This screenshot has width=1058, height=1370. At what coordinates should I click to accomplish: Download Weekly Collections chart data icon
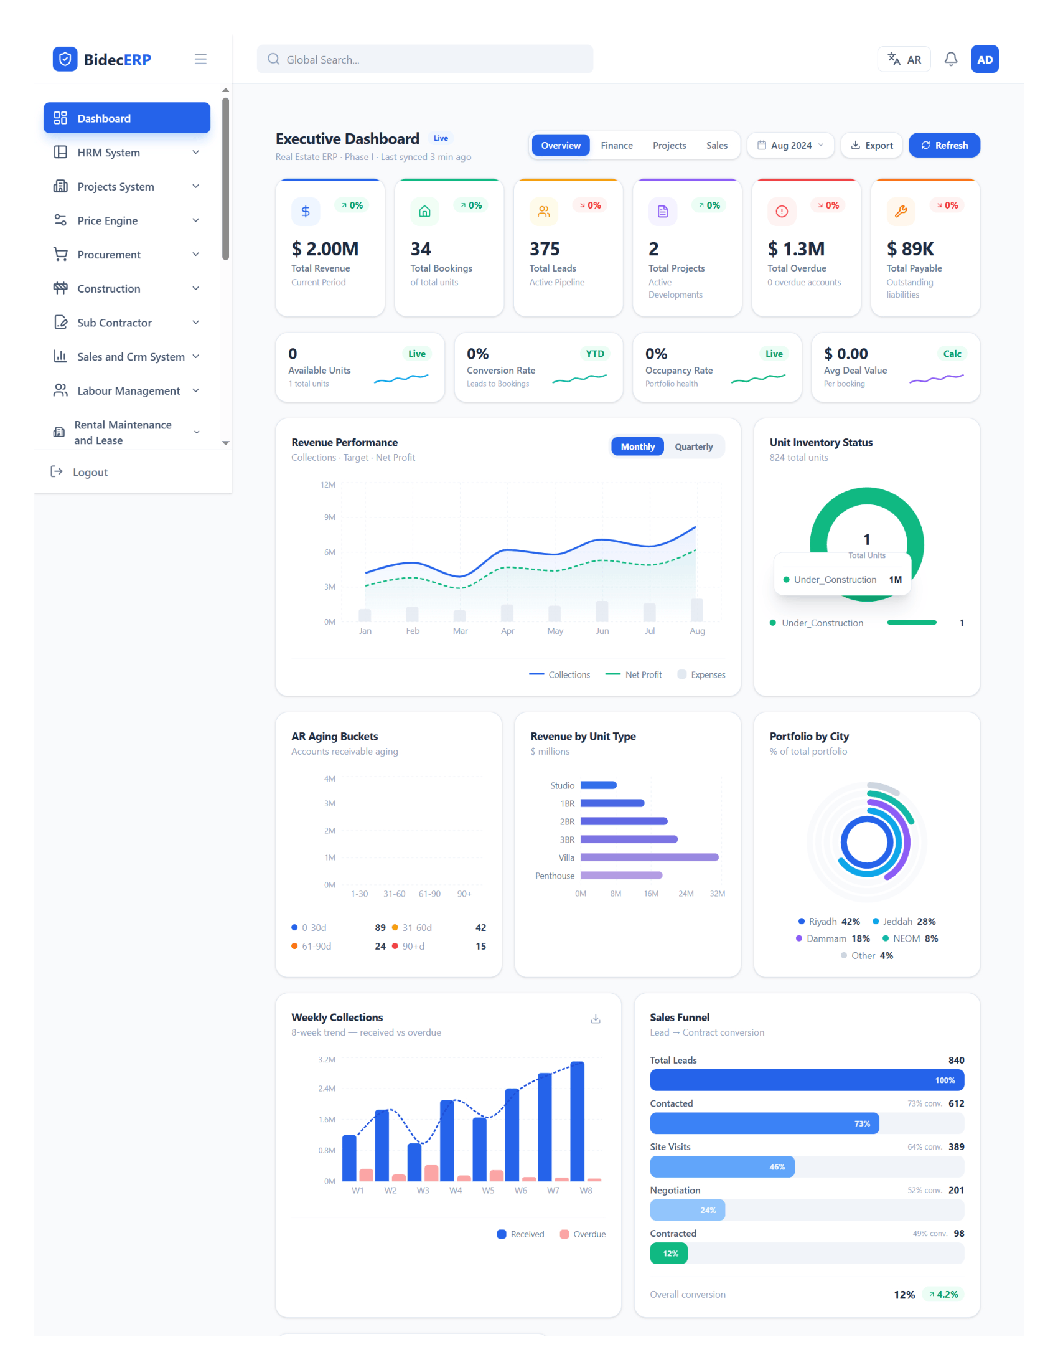[596, 1019]
